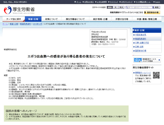Click the 厚生労働省携帯サイト heading
The width and height of the screenshot is (164, 125).
coord(143,68)
